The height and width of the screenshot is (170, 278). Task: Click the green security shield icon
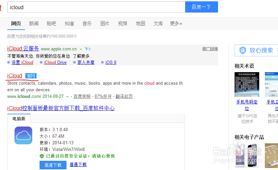coord(42,156)
